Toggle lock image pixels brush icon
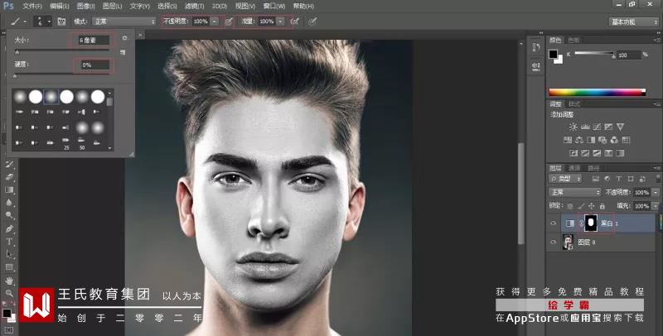663x336 pixels. (x=582, y=206)
